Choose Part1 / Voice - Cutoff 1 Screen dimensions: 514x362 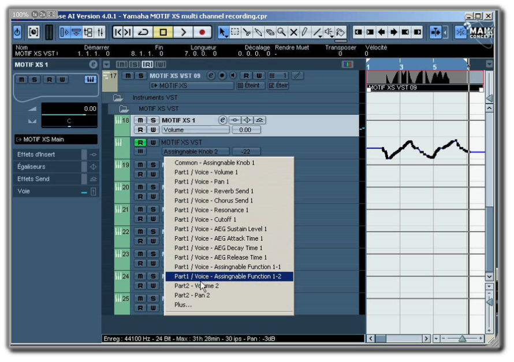tap(205, 219)
